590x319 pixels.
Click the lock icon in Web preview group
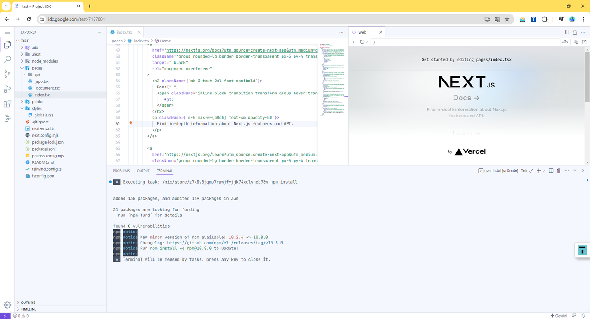(x=575, y=32)
